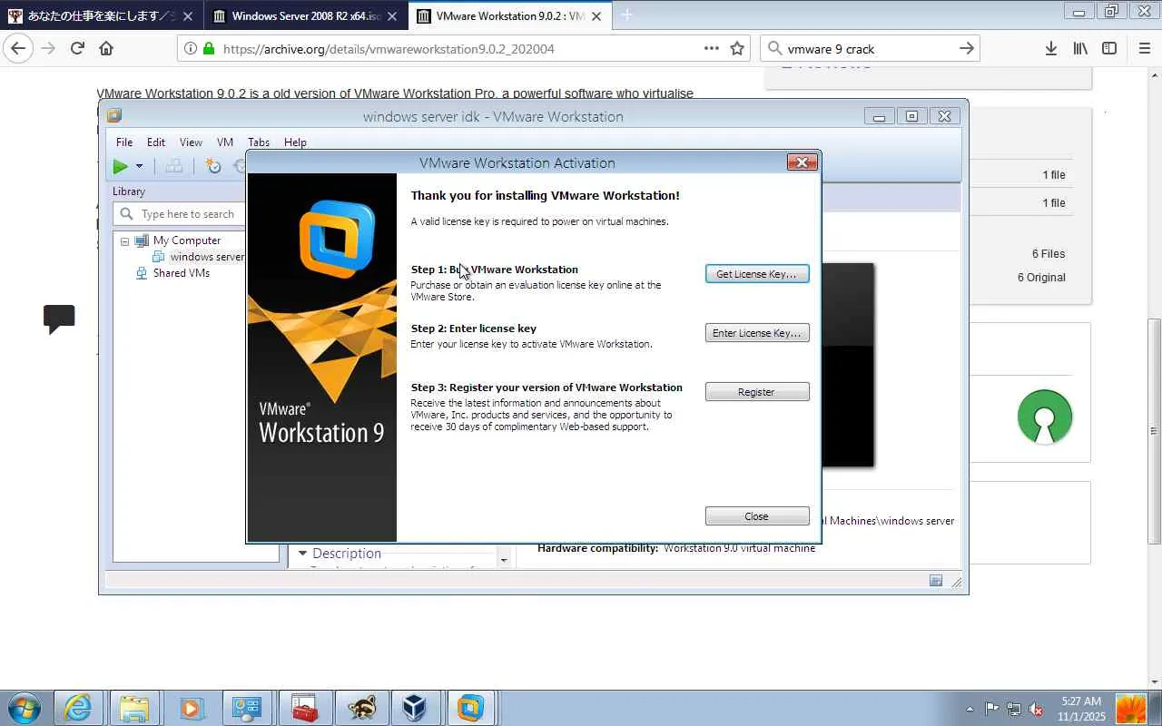1162x726 pixels.
Task: Collapse the My Computer tree node
Action: tap(124, 241)
